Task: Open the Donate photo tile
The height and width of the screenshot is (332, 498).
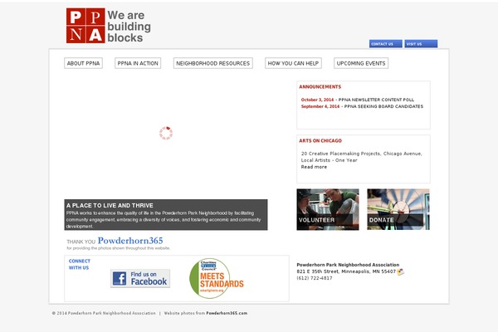Action: pyautogui.click(x=398, y=209)
